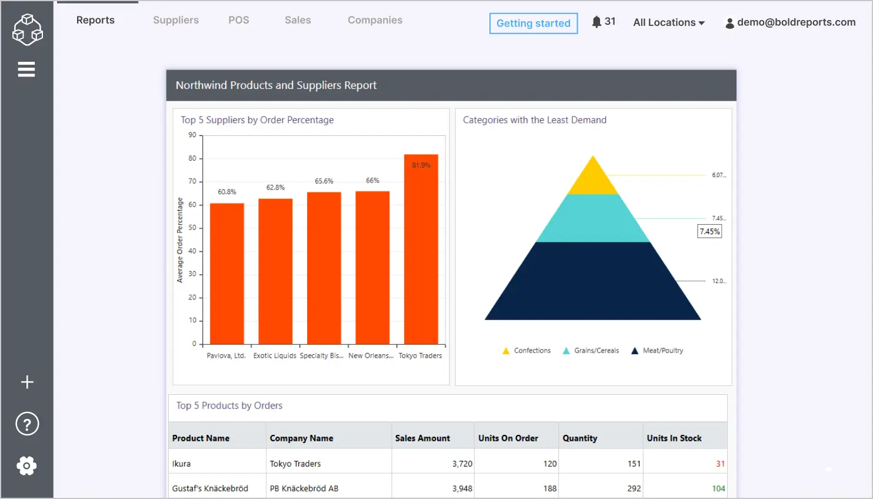Click the user profile person icon
Viewport: 873px width, 499px height.
pos(729,23)
